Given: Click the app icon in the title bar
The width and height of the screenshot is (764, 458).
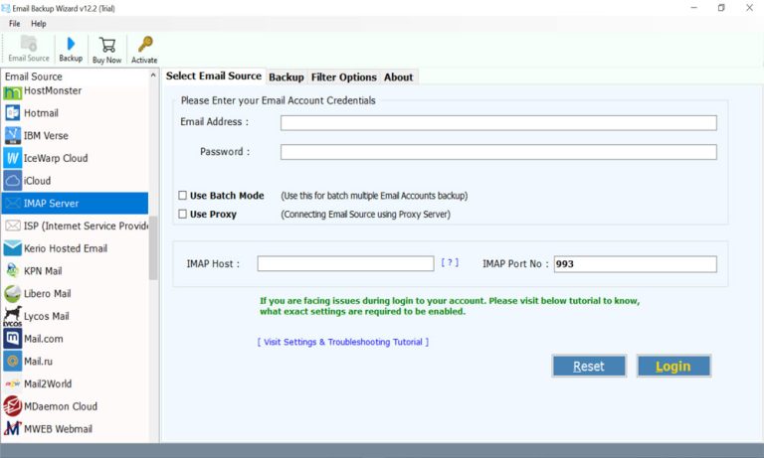Looking at the screenshot, I should tap(6, 8).
